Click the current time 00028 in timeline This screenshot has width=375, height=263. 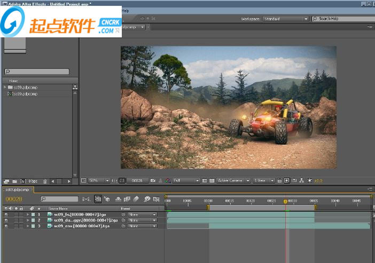pyautogui.click(x=13, y=199)
